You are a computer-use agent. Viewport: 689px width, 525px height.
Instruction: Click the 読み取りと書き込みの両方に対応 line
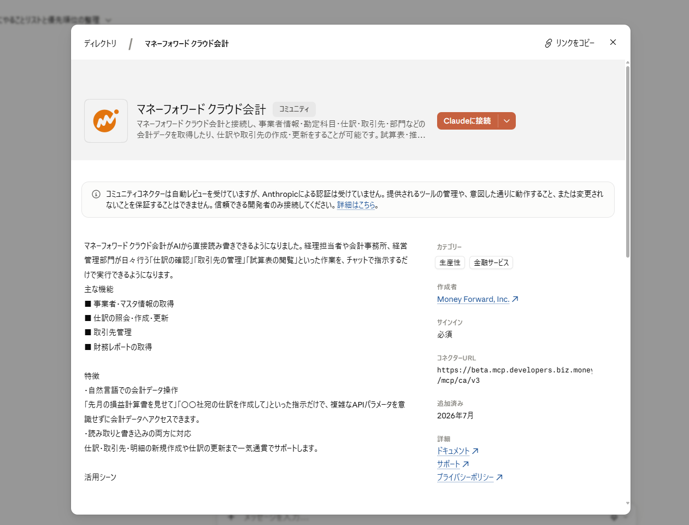[138, 434]
